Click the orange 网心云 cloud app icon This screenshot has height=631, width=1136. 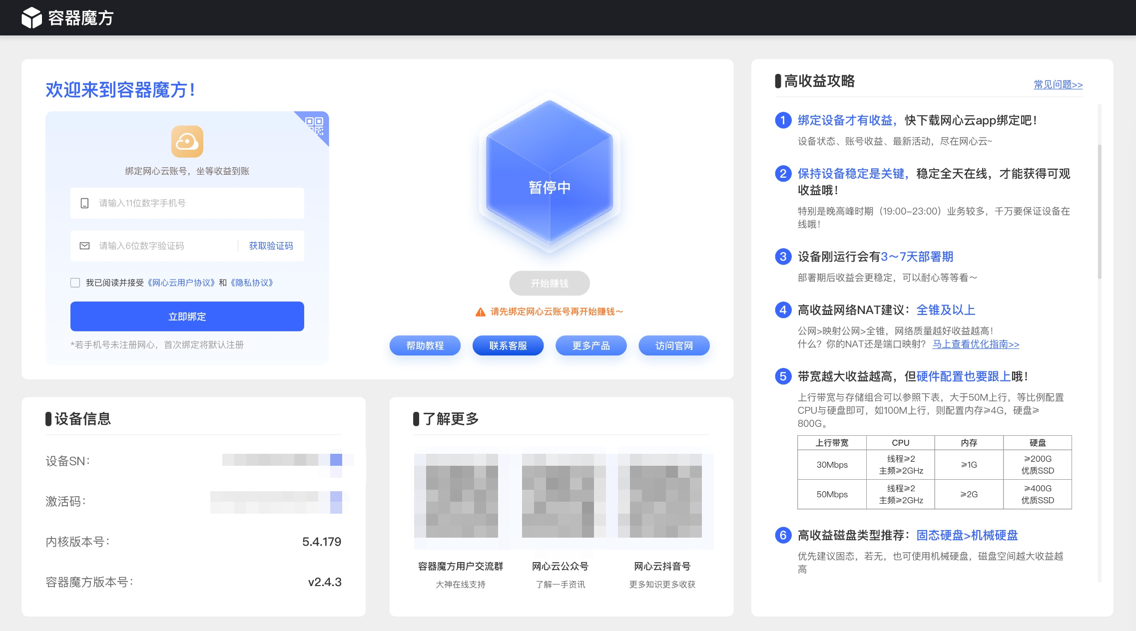coord(187,142)
